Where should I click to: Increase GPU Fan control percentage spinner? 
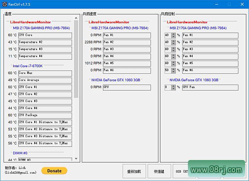(173, 86)
